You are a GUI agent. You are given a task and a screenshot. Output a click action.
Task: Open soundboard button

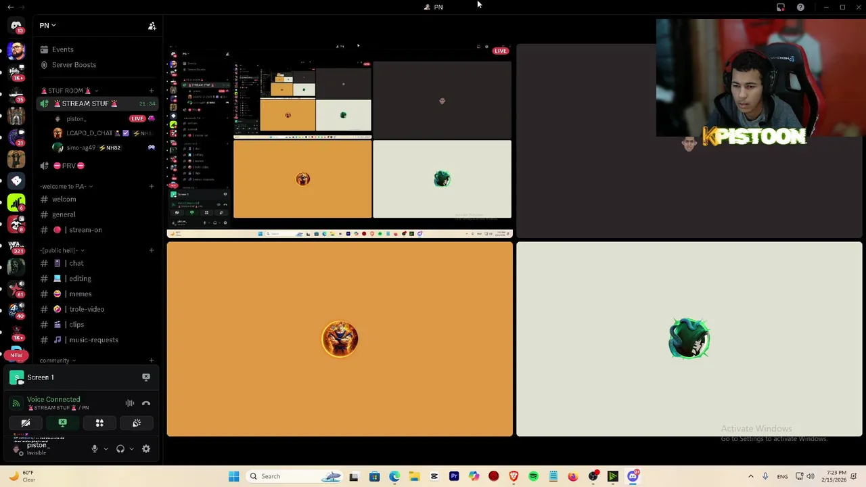[x=137, y=423]
